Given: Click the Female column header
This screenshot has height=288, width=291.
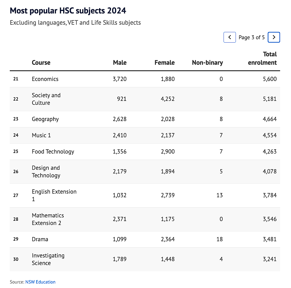Looking at the screenshot, I should pos(165,63).
